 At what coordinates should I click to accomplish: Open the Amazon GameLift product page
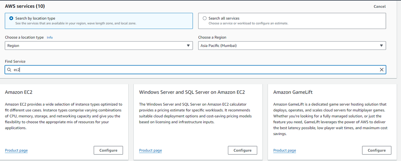click(284, 150)
